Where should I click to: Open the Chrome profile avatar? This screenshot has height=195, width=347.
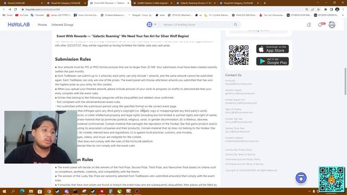tap(337, 10)
